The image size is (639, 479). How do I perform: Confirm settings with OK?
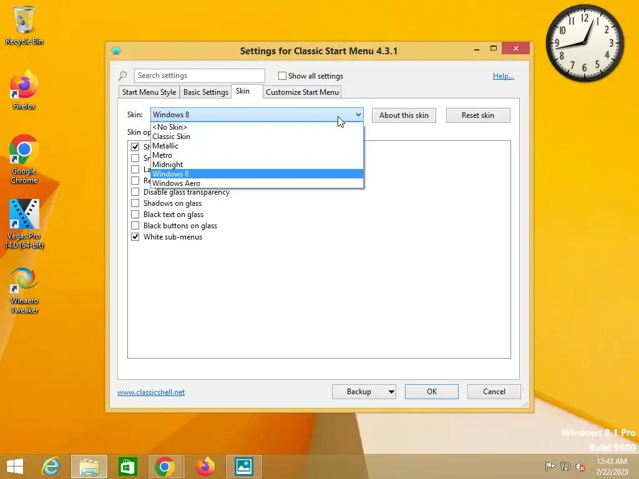pos(432,392)
